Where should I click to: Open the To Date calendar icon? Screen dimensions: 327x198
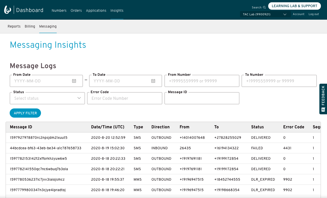pos(153,81)
